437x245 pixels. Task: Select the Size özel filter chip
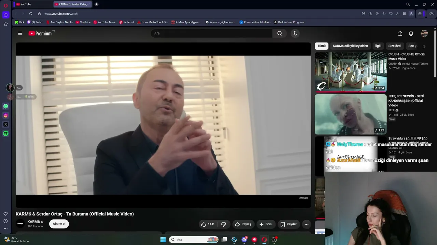(x=395, y=46)
